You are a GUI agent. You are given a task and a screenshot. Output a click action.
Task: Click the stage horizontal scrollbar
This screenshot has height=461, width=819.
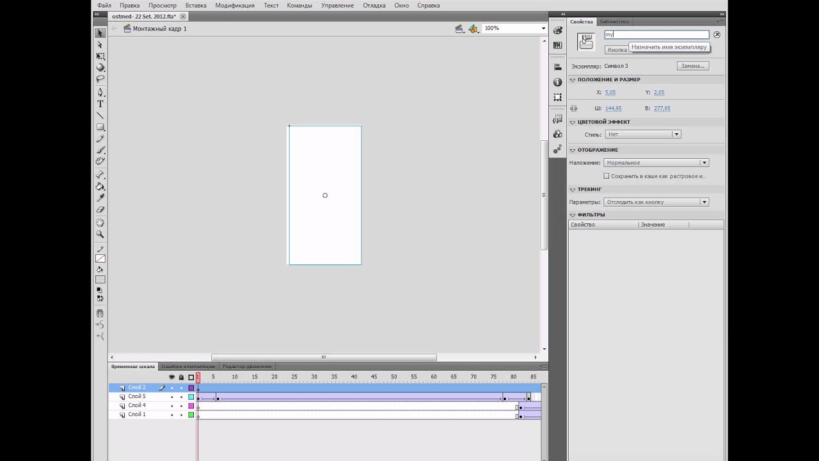tap(324, 357)
